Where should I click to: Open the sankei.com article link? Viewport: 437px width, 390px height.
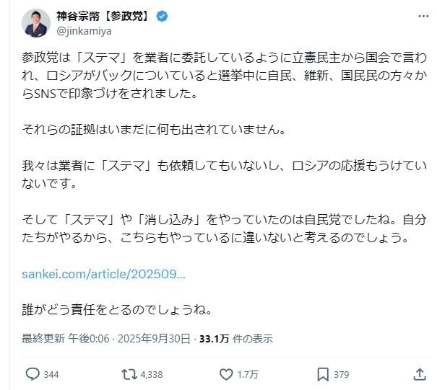pyautogui.click(x=103, y=275)
